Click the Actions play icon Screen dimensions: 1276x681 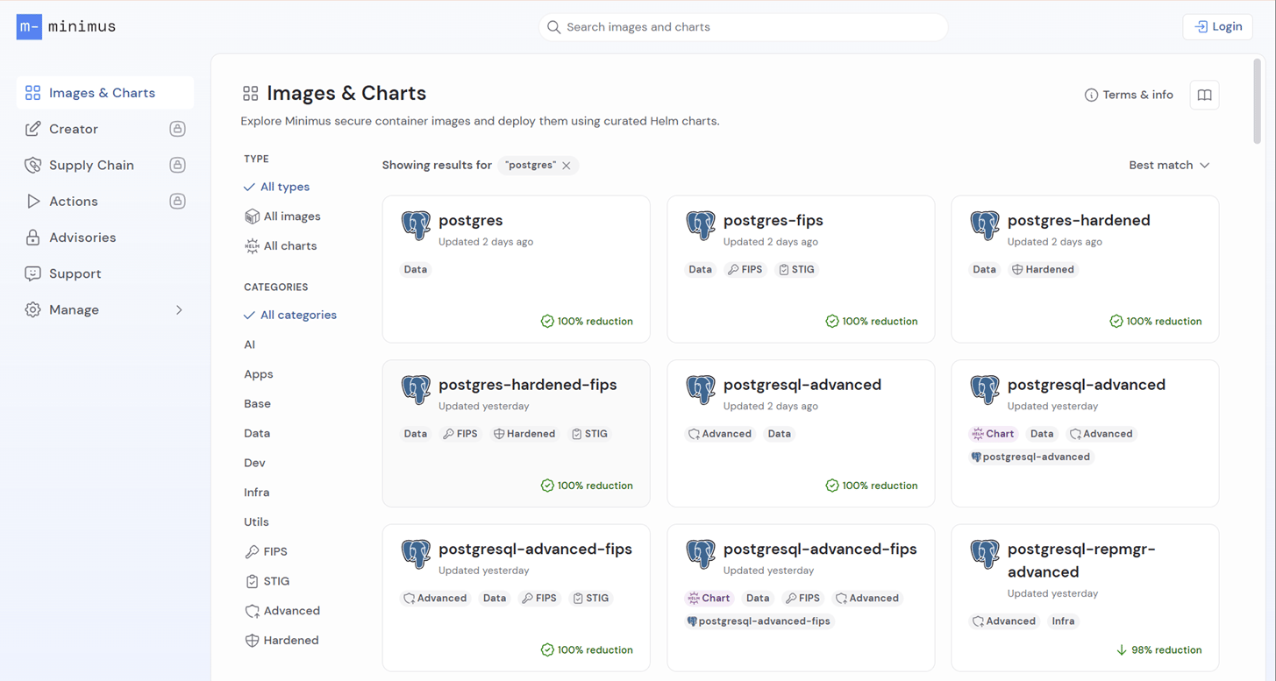click(x=32, y=202)
